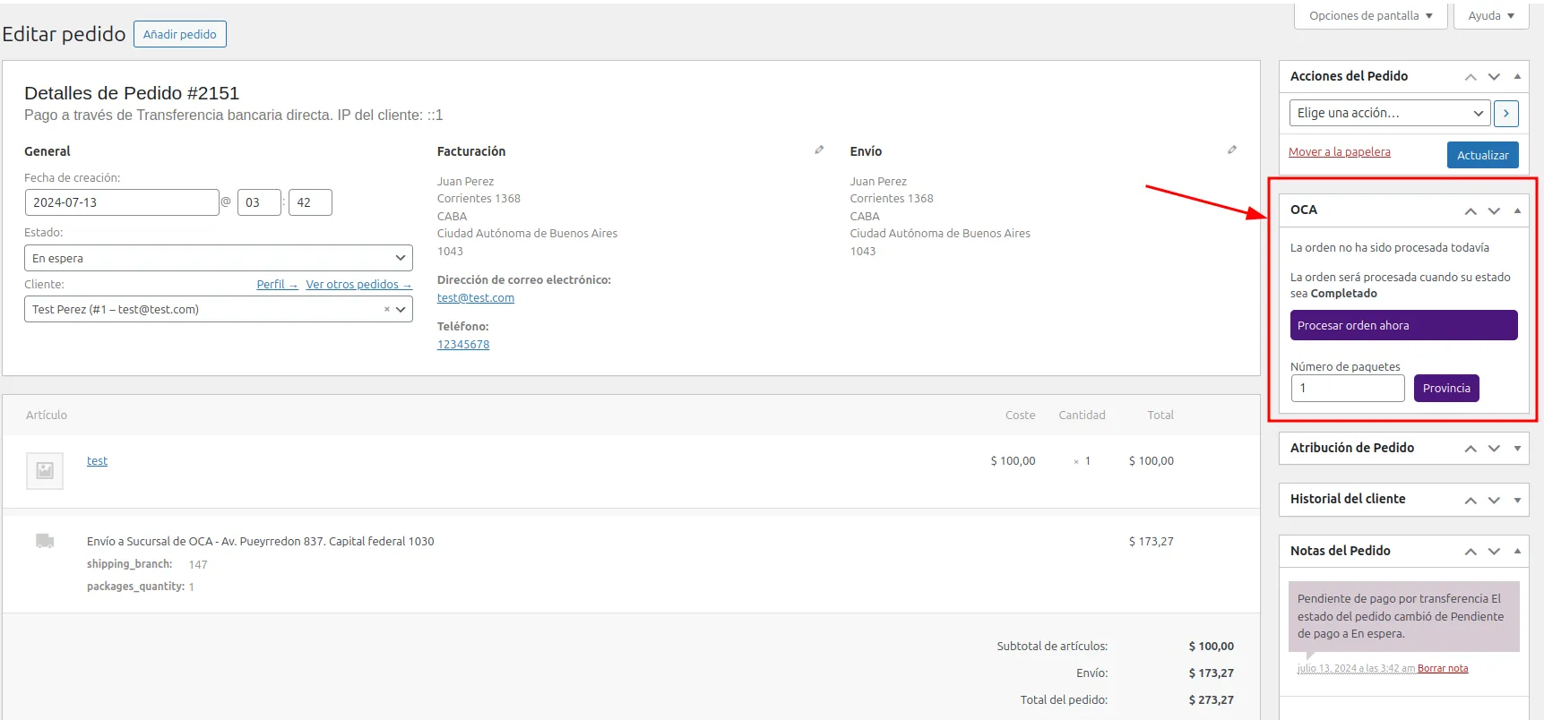Move OCA panel down

point(1494,211)
